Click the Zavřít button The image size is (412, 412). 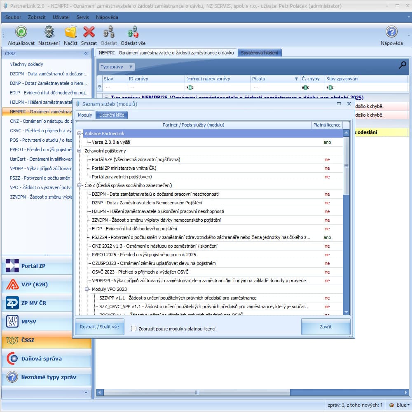coord(325,327)
